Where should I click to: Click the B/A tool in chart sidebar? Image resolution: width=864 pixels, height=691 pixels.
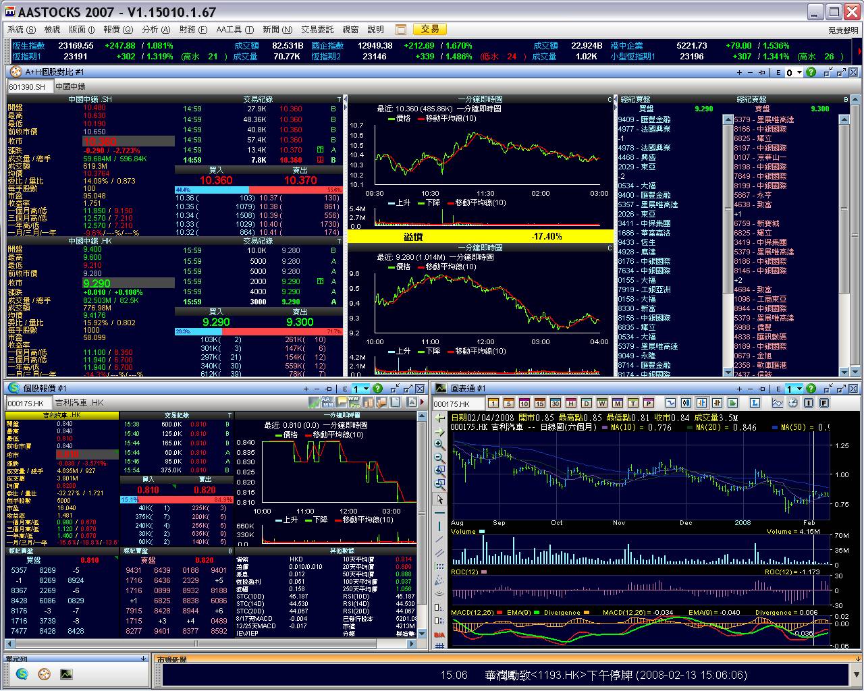(439, 635)
